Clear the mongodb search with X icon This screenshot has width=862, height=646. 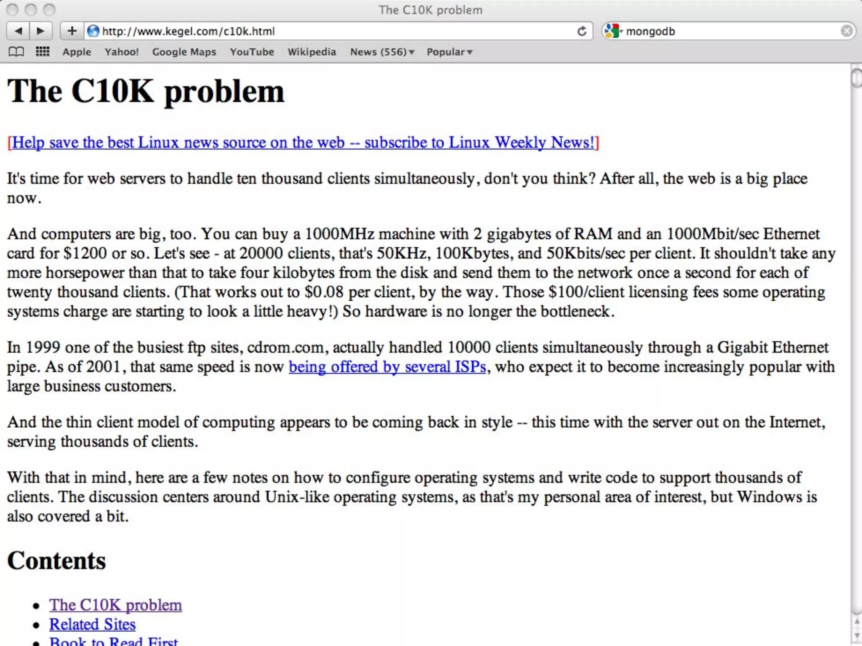click(x=846, y=31)
